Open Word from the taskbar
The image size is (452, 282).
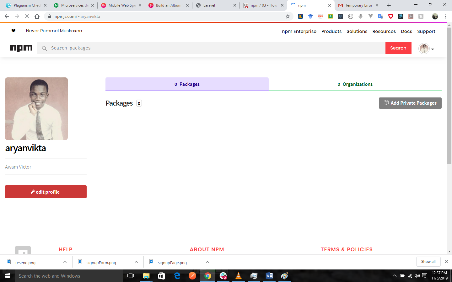coord(269,276)
